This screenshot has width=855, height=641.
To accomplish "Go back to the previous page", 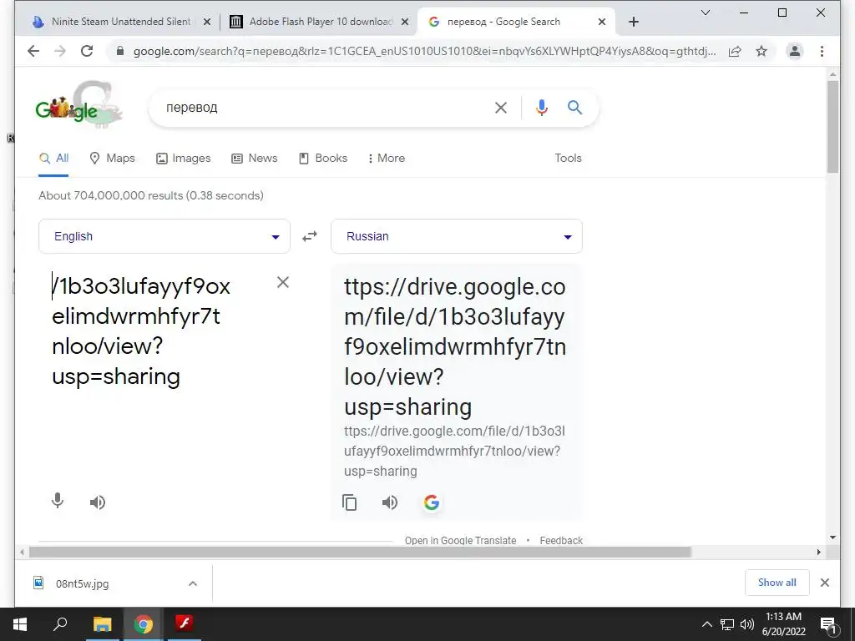I will click(33, 51).
